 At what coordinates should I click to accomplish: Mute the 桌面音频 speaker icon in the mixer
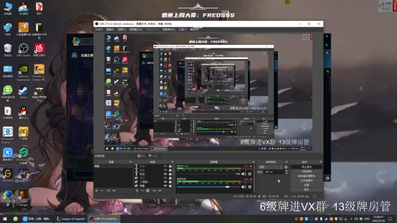[244, 187]
